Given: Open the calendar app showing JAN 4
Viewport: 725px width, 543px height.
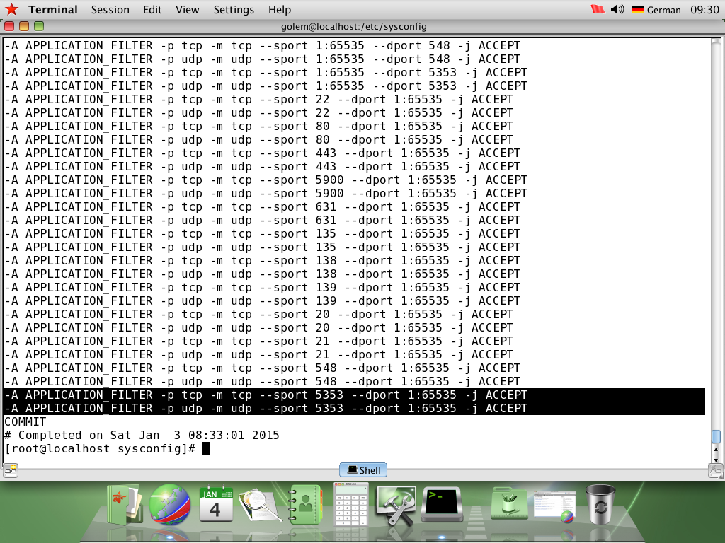Looking at the screenshot, I should [216, 503].
